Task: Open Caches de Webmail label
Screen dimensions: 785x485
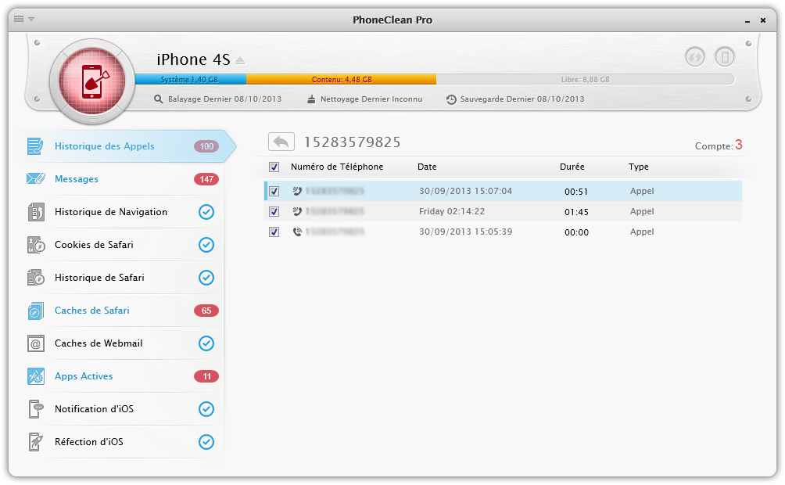Action: [x=99, y=343]
